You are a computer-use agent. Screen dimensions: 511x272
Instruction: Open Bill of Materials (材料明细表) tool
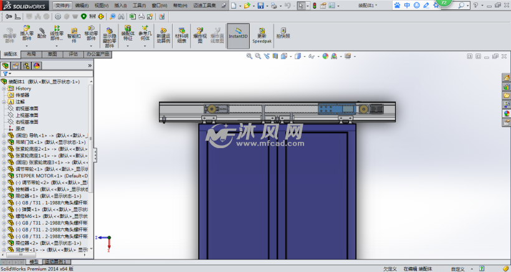pyautogui.click(x=182, y=35)
